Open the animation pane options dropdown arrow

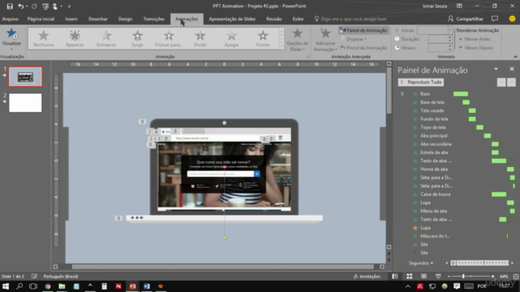[496, 69]
